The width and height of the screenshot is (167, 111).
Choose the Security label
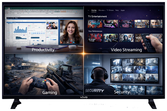pyautogui.click(x=122, y=92)
